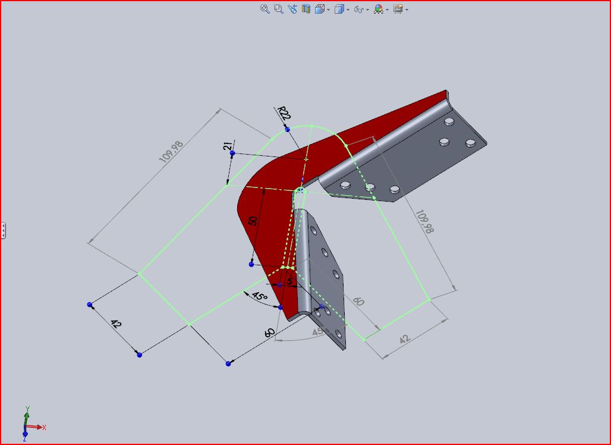Open the View Orientation dropdown arrow
This screenshot has width=611, height=445.
coord(329,10)
